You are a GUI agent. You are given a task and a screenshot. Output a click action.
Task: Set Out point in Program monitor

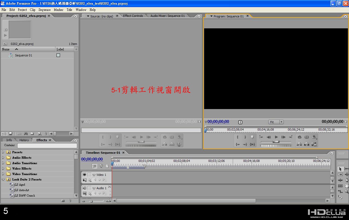(245, 137)
